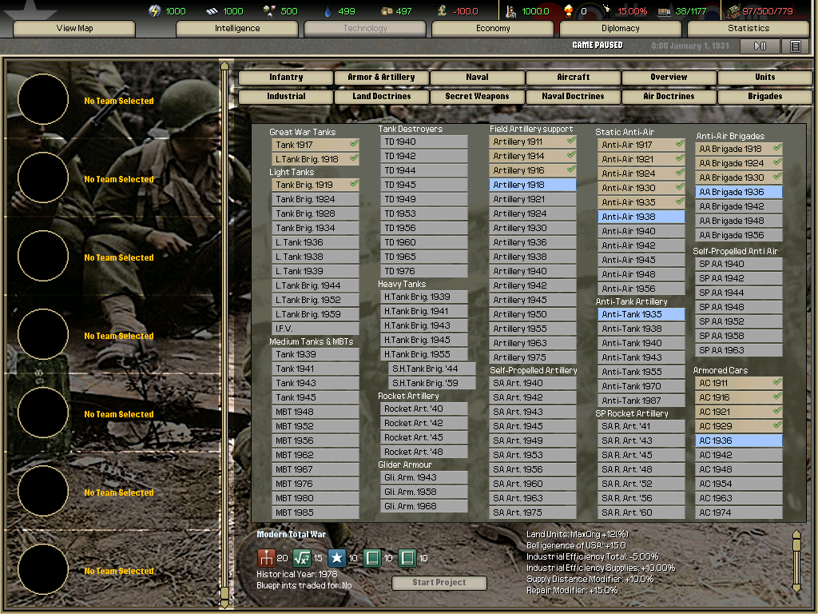818x614 pixels.
Task: Toggle the researched checkmark beside Tank 1917
Action: [x=352, y=144]
